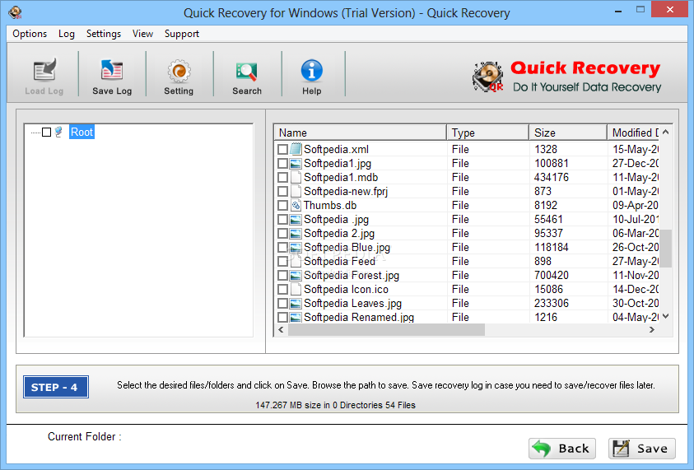Viewport: 694px width, 470px height.
Task: Click the Softpedia Forest.jpg image icon
Action: click(296, 275)
